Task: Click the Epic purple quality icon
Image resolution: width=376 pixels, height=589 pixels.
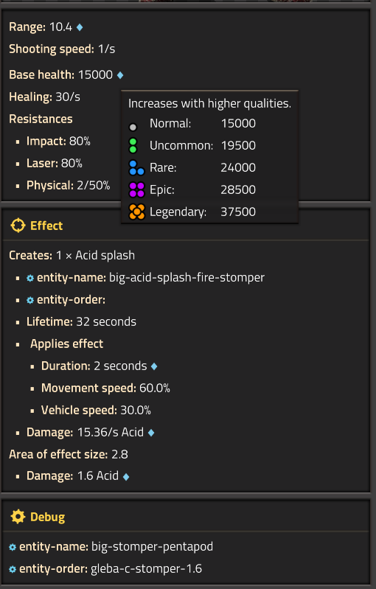Action: [136, 189]
